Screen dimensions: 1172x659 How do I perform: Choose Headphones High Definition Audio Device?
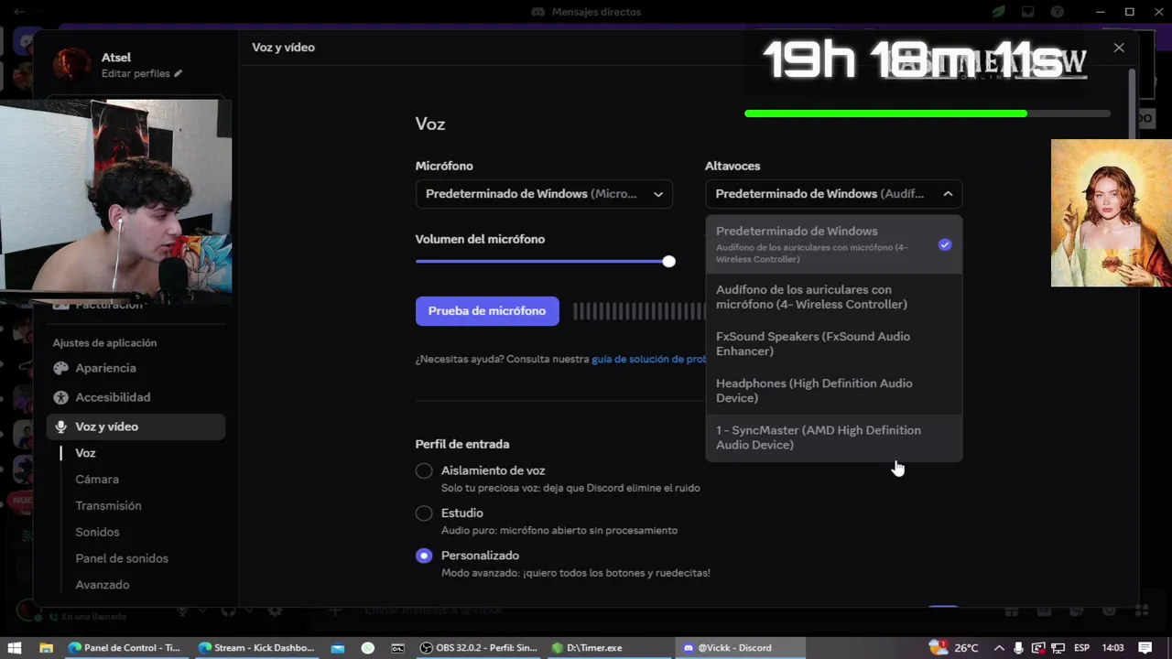[x=833, y=391]
